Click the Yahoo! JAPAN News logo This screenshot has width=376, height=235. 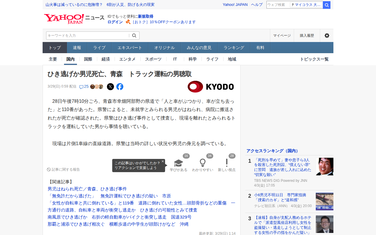[74, 19]
